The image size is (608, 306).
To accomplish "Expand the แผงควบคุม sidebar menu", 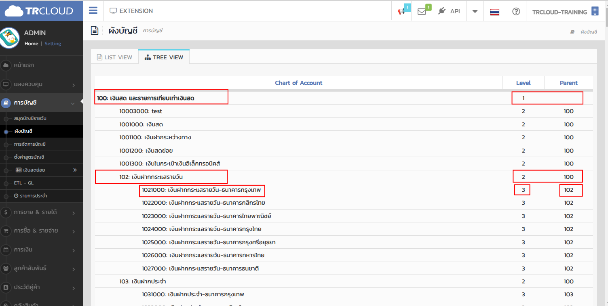I will pyautogui.click(x=41, y=84).
